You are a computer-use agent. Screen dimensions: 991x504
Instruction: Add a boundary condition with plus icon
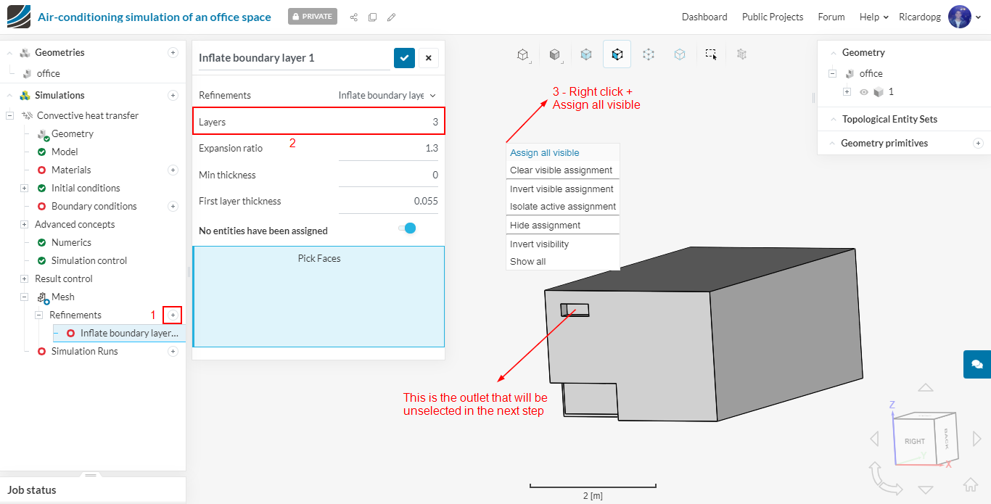coord(173,206)
